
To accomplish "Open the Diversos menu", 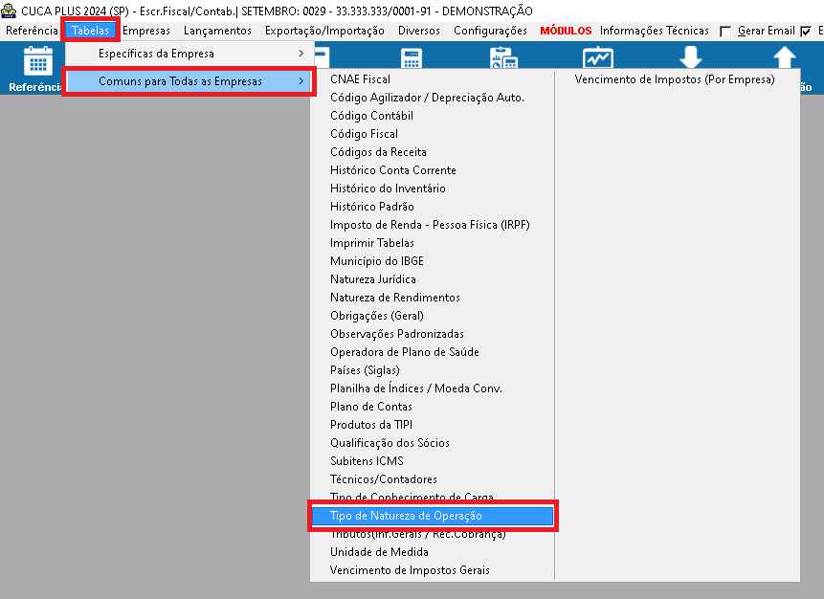I will 419,31.
